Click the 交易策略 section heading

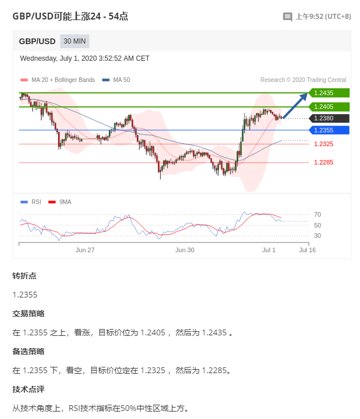(x=28, y=314)
